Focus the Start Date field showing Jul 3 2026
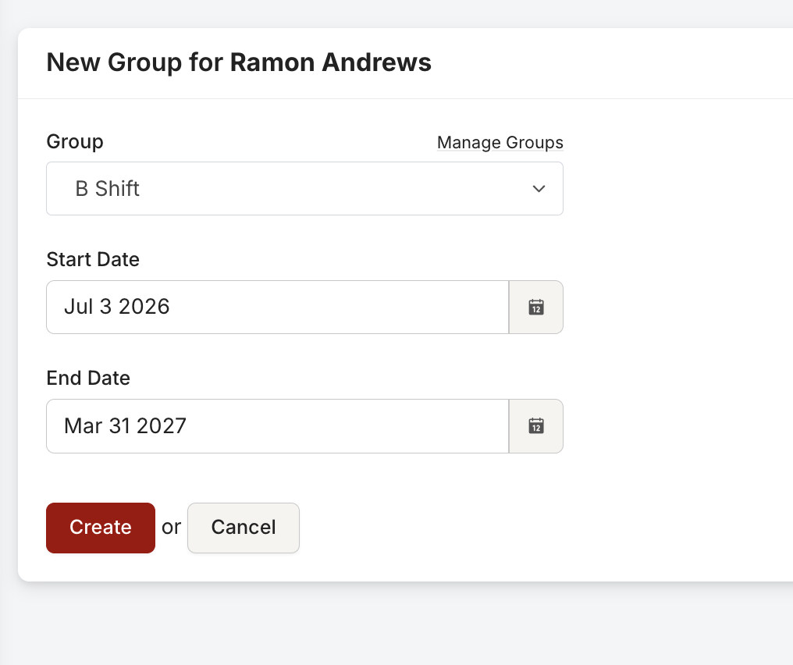Viewport: 793px width, 665px height. pyautogui.click(x=278, y=307)
